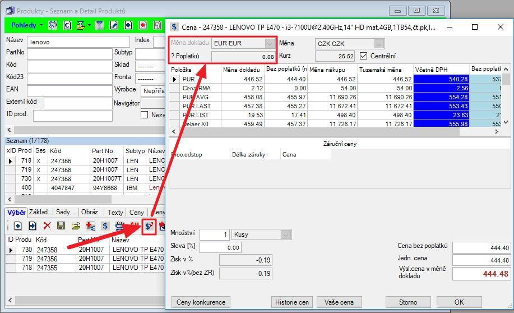This screenshot has width=514, height=313.
Task: Open the Měna CZK dropdown
Action: point(378,44)
